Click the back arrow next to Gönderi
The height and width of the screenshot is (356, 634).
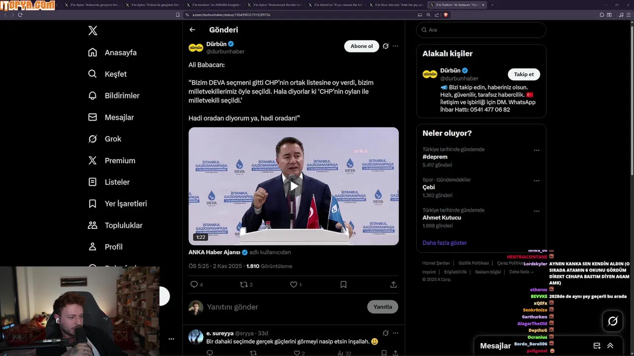(192, 30)
